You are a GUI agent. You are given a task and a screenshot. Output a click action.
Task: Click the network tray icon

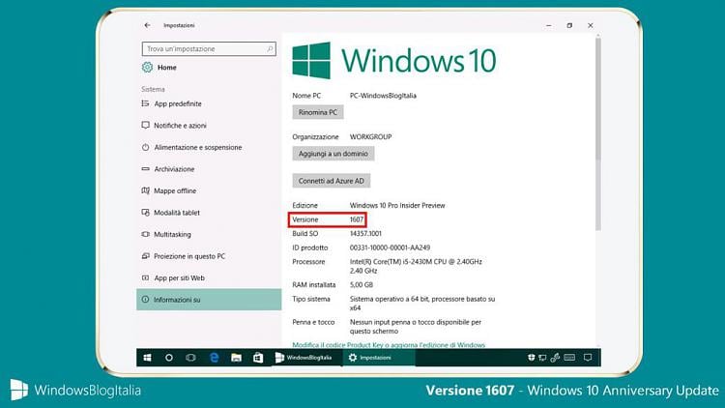click(543, 358)
